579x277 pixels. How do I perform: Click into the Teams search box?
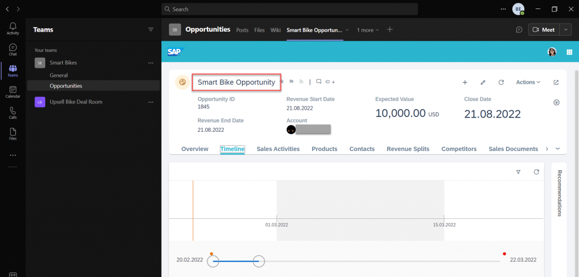289,9
